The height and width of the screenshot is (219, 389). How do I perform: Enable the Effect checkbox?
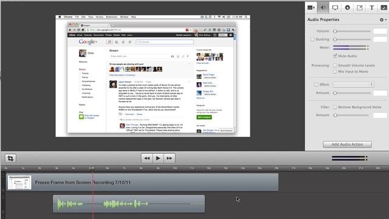316,85
